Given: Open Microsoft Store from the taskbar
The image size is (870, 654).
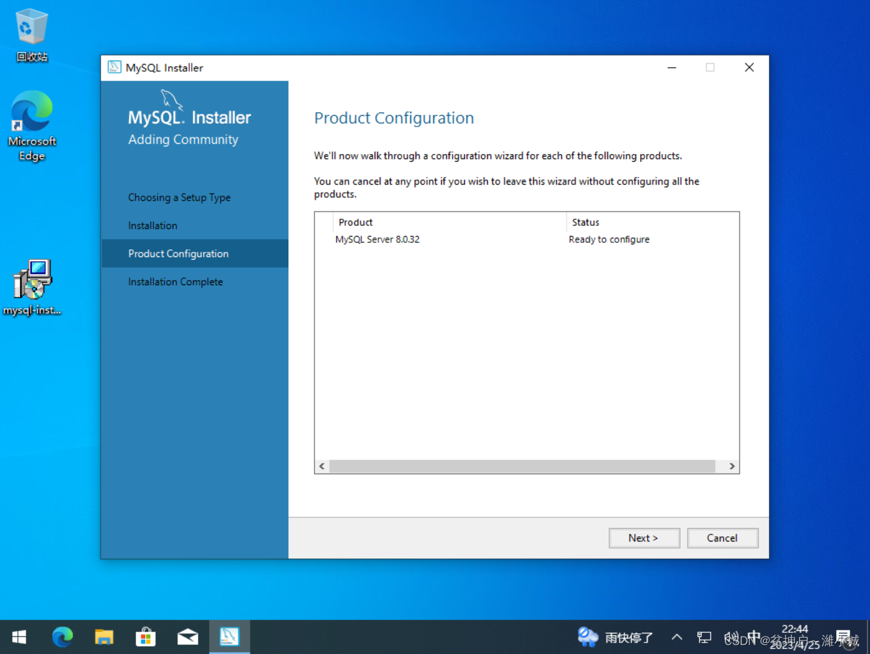Looking at the screenshot, I should tap(146, 637).
